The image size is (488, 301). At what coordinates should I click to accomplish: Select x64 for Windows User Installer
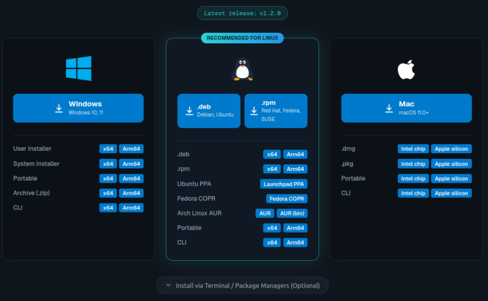coord(108,149)
